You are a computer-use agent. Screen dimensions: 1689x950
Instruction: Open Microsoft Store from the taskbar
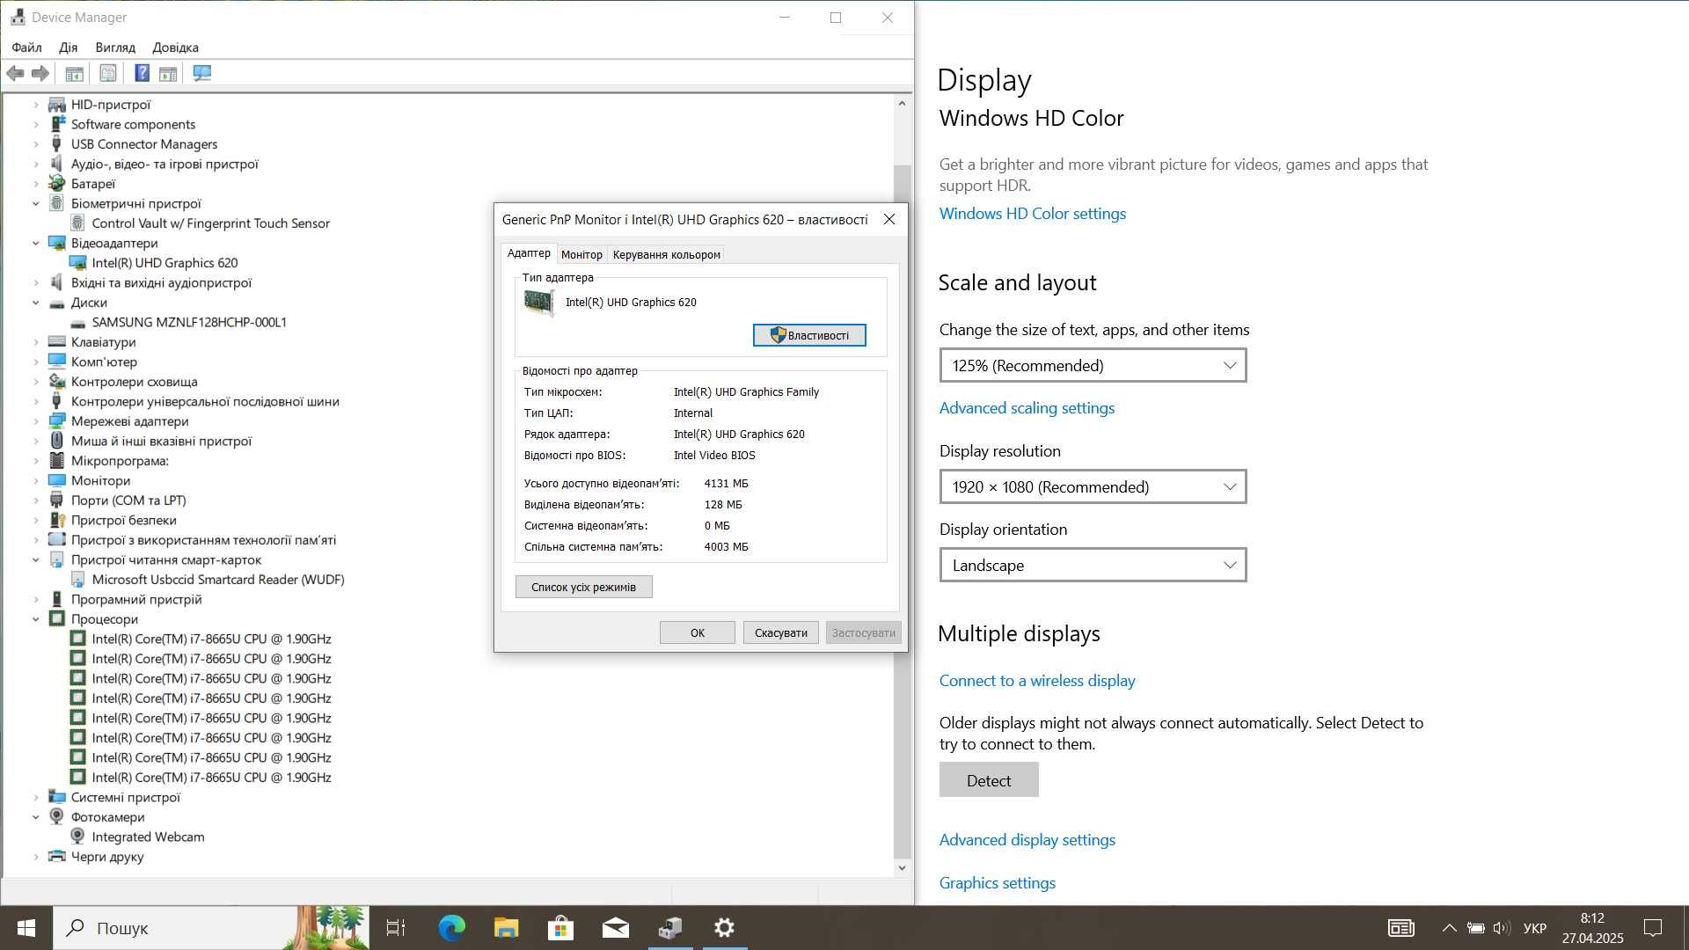coord(560,928)
